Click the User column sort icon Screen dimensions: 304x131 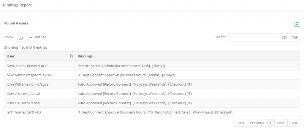(x=71, y=56)
